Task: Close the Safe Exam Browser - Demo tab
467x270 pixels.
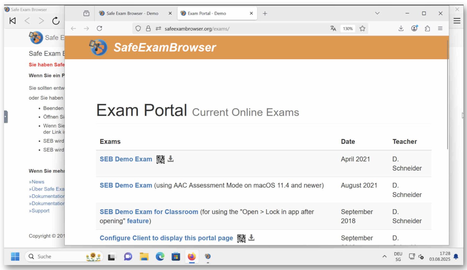Action: click(x=170, y=13)
